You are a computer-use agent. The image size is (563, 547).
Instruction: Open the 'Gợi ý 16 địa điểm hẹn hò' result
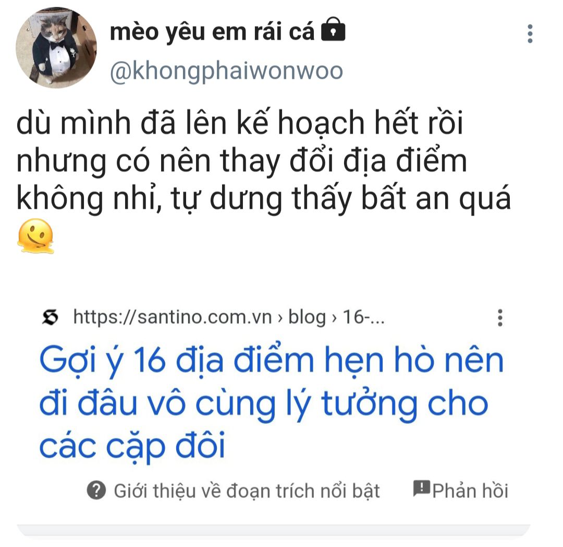point(271,403)
